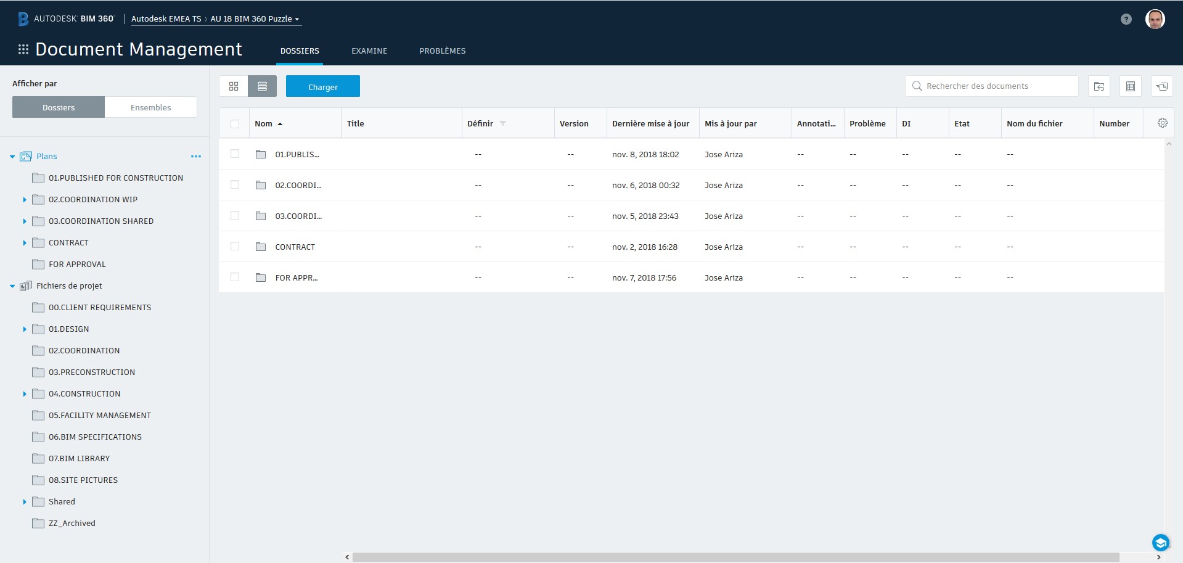Open the column settings gear icon
This screenshot has height=563, width=1183.
[x=1162, y=123]
